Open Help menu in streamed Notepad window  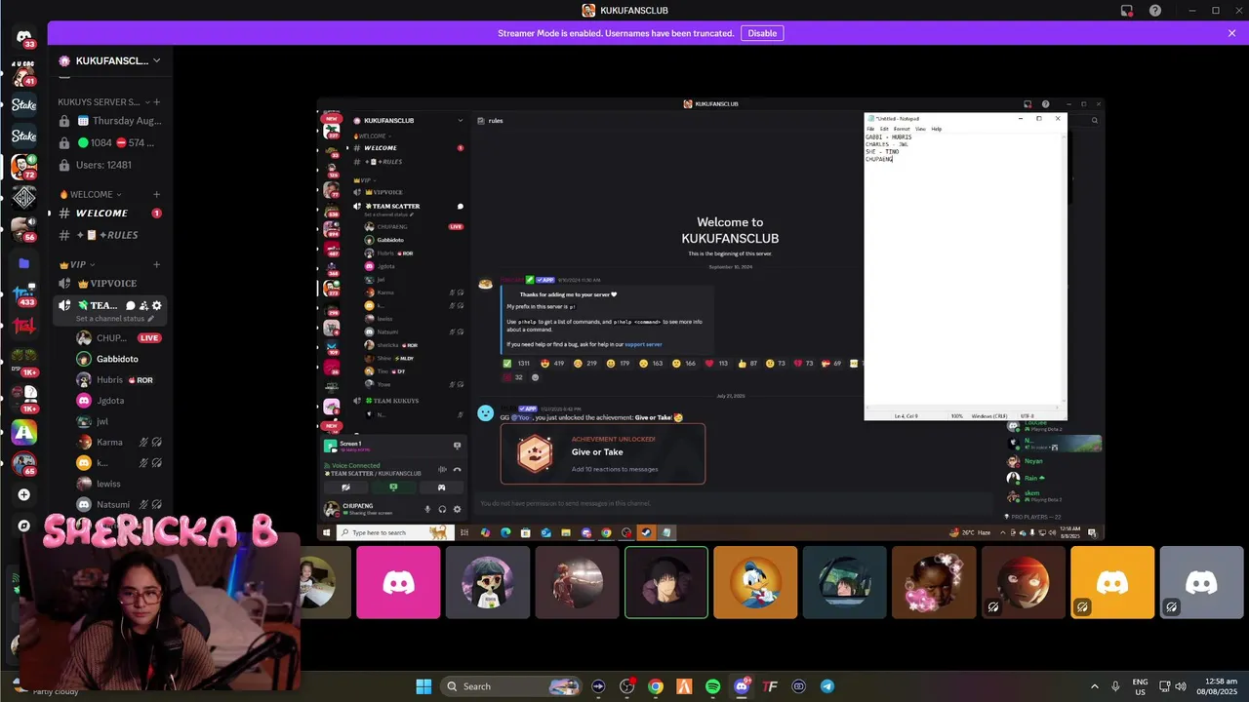click(937, 129)
